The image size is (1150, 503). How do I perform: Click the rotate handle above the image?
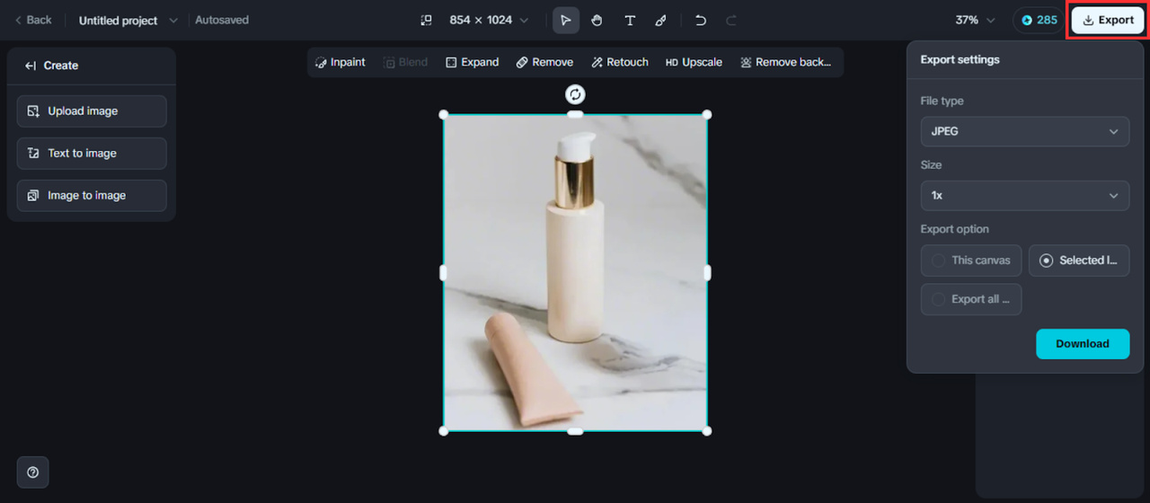[x=575, y=94]
